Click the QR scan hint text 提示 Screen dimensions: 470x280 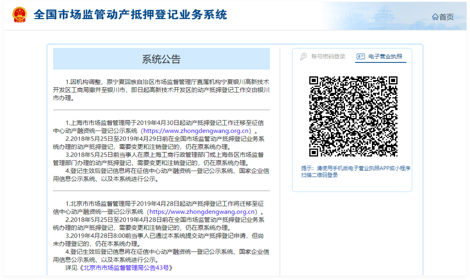point(355,172)
